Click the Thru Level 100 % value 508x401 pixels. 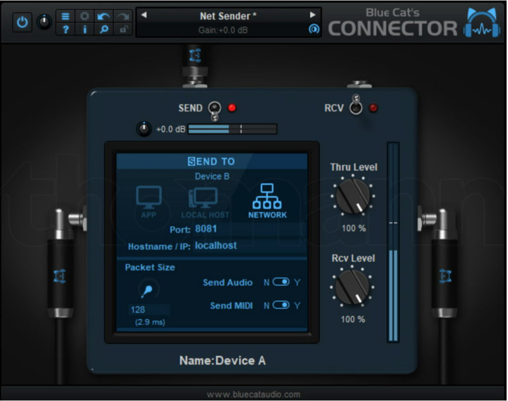point(354,228)
